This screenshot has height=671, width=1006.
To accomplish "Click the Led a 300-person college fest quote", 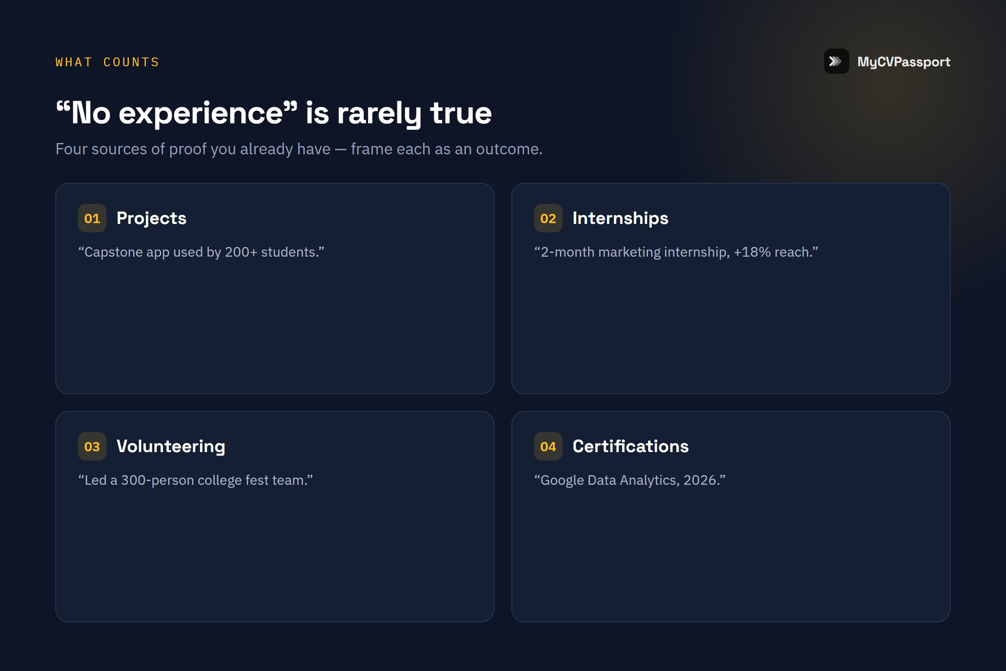I will click(x=195, y=480).
